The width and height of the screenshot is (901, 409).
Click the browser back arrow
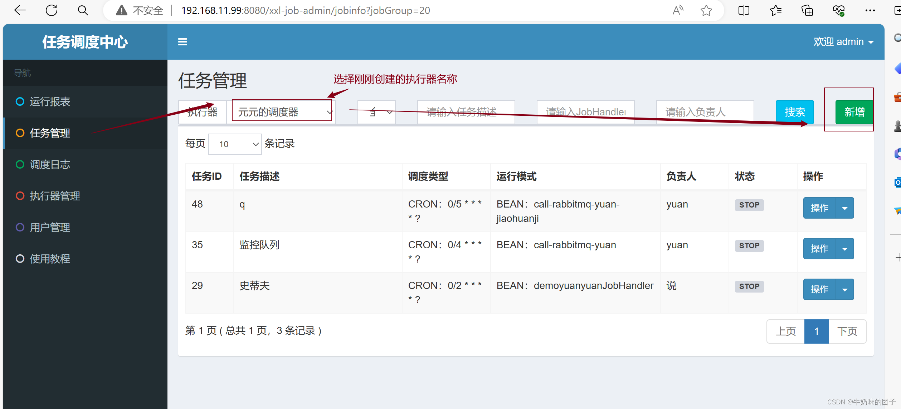(20, 10)
